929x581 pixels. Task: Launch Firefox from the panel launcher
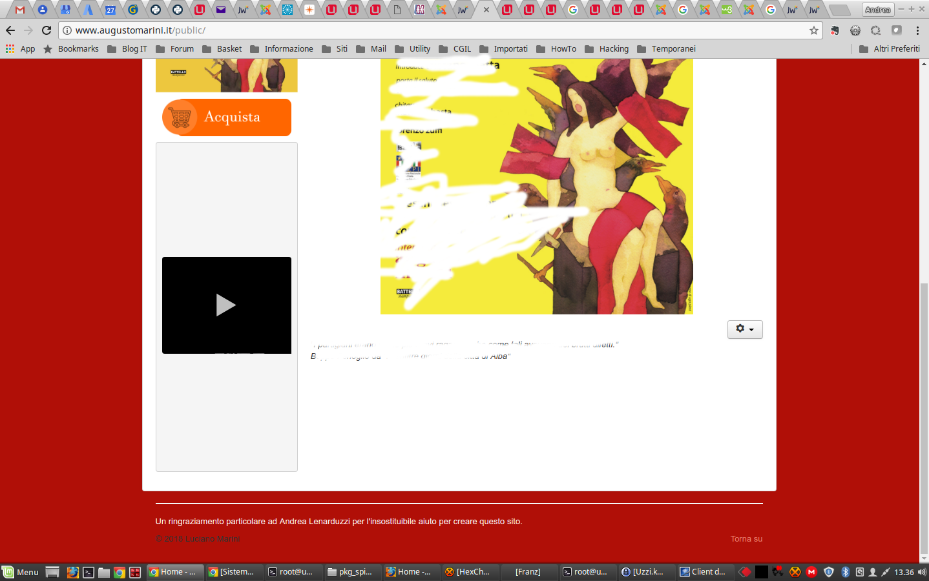coord(73,572)
